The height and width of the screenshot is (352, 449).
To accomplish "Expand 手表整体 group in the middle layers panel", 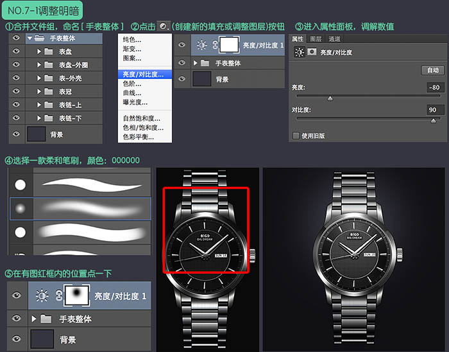I will click(196, 63).
